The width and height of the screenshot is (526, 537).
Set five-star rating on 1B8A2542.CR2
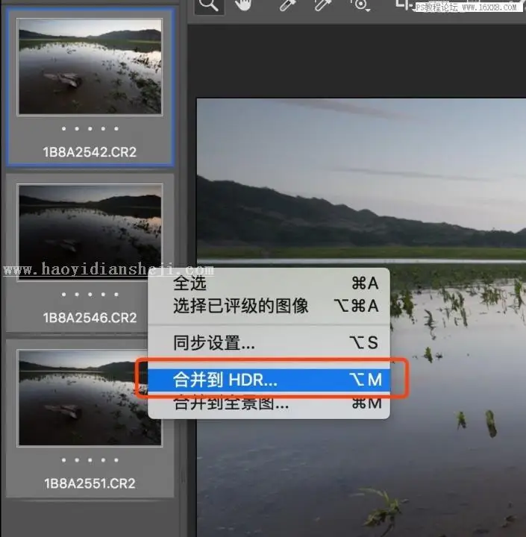116,129
